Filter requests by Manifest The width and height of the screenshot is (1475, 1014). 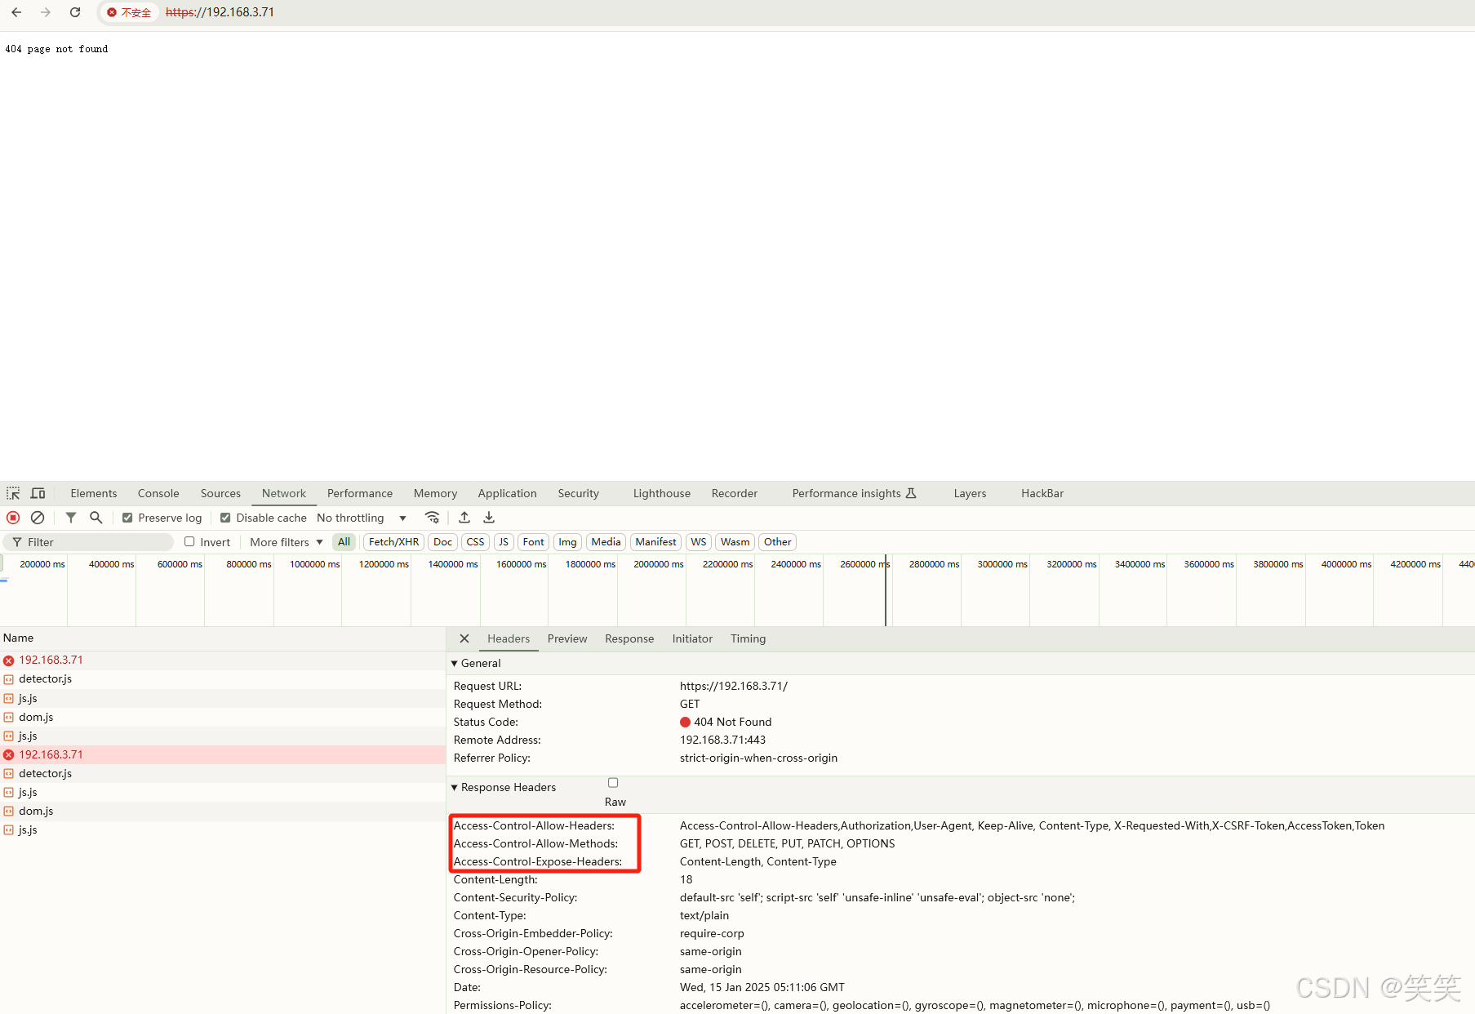coord(655,542)
